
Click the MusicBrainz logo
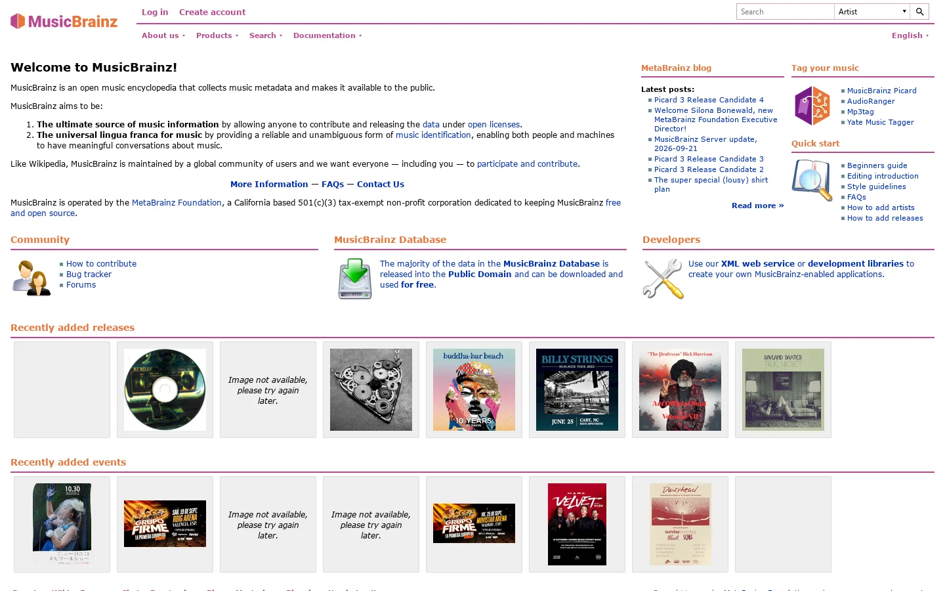(x=64, y=21)
